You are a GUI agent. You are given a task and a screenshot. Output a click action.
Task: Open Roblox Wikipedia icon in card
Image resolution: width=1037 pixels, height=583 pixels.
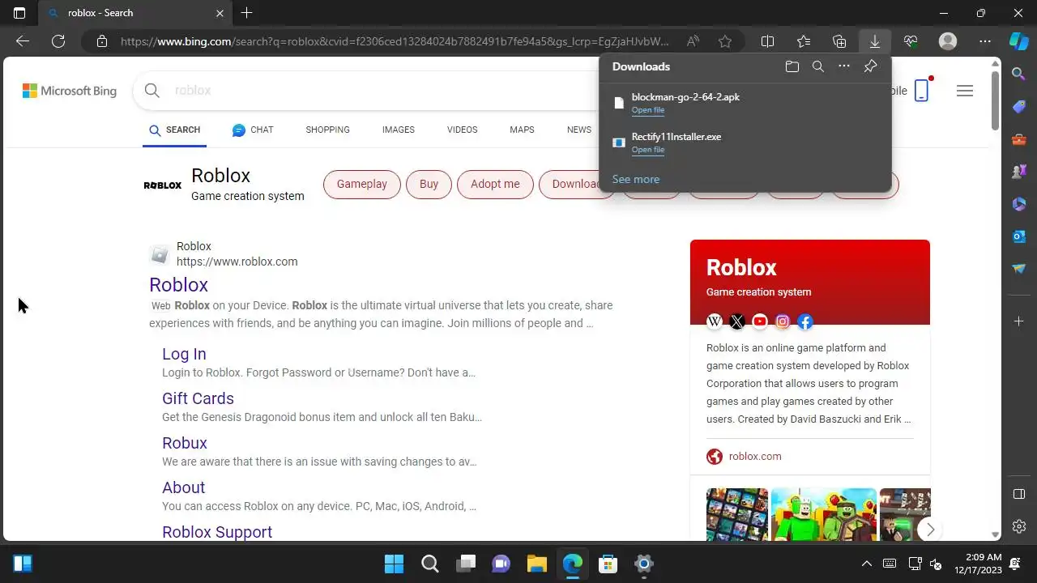pyautogui.click(x=715, y=321)
